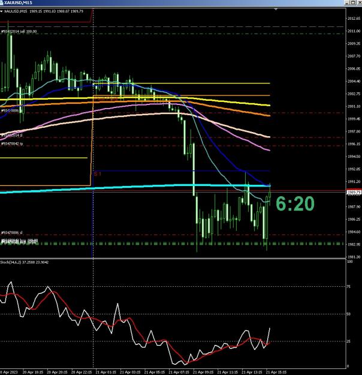Close the XAUUSD,M15 chart window

359,2
